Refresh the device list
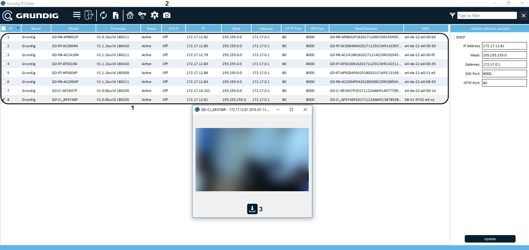529x250 pixels. [103, 15]
